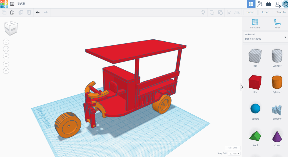Click Fit all in view icon
The image size is (288, 157).
[6, 49]
